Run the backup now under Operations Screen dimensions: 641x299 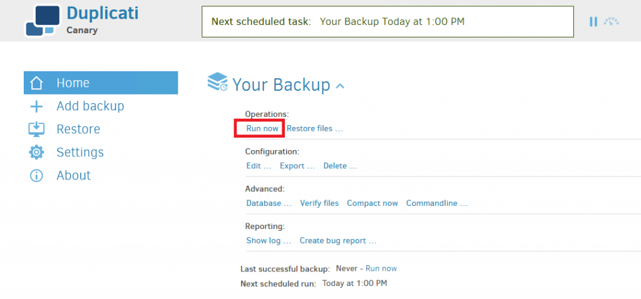[x=262, y=129]
